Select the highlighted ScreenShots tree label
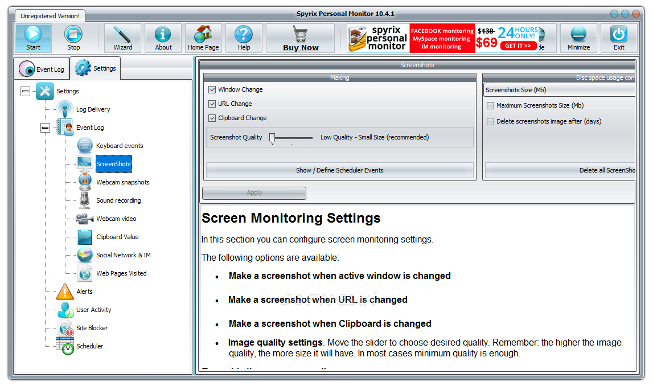Image resolution: width=653 pixels, height=386 pixels. (x=114, y=164)
